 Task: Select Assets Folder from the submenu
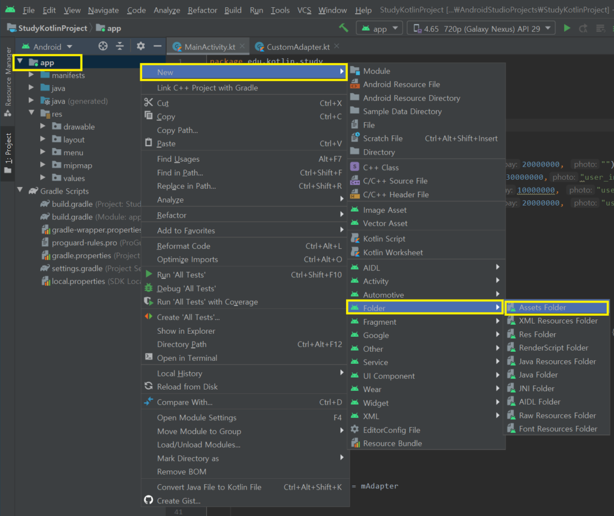click(542, 307)
